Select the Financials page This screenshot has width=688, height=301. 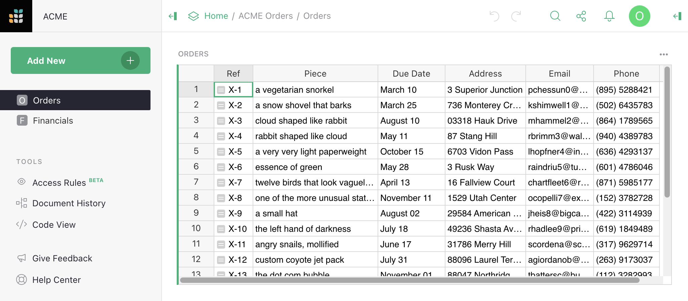click(53, 121)
